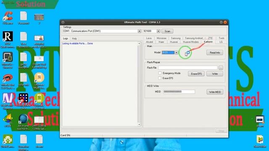
Task: Click the Flash File path field
Action: (188, 68)
